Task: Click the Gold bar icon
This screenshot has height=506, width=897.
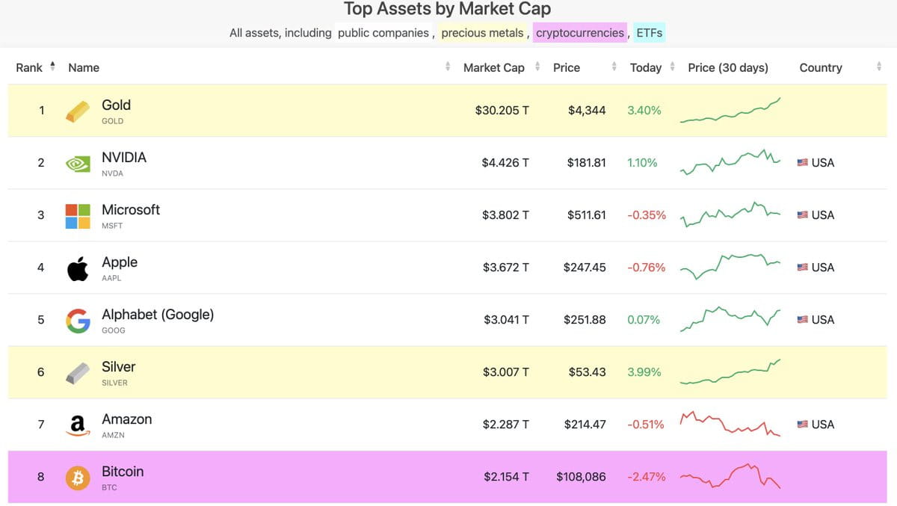Action: [x=78, y=111]
